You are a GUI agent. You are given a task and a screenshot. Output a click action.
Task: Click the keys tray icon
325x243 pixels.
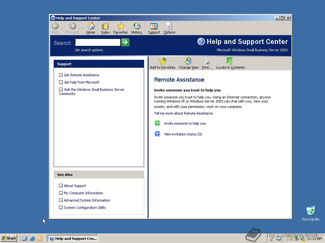click(x=291, y=239)
